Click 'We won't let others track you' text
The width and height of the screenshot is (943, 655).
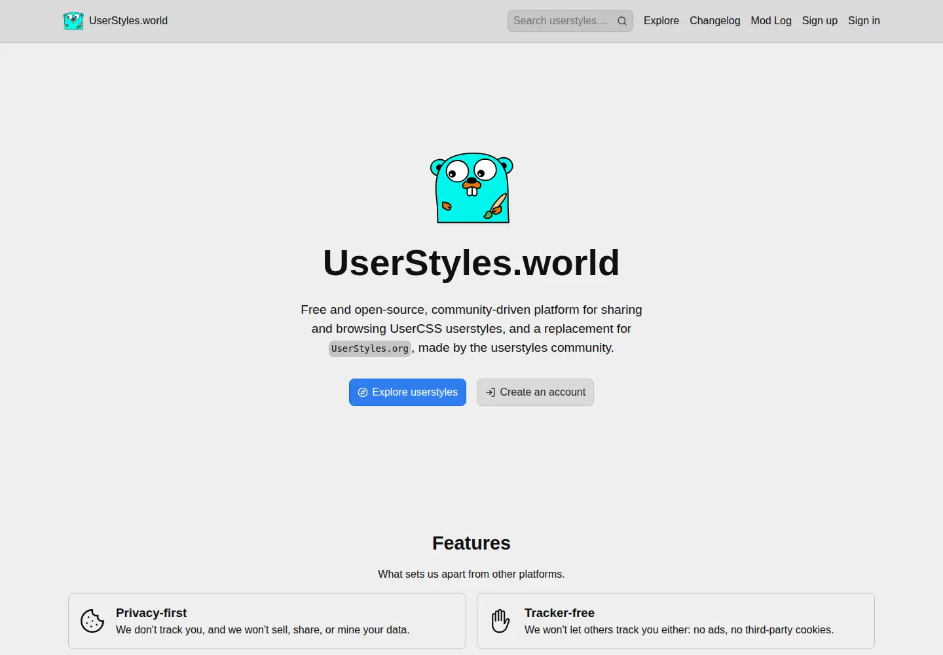[679, 630]
